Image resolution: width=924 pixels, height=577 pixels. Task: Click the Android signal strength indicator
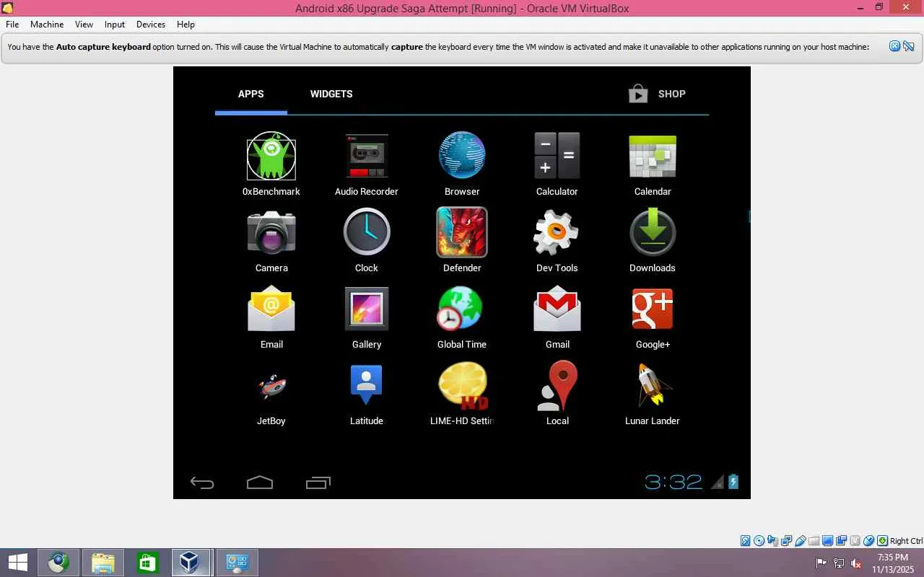[x=718, y=482]
